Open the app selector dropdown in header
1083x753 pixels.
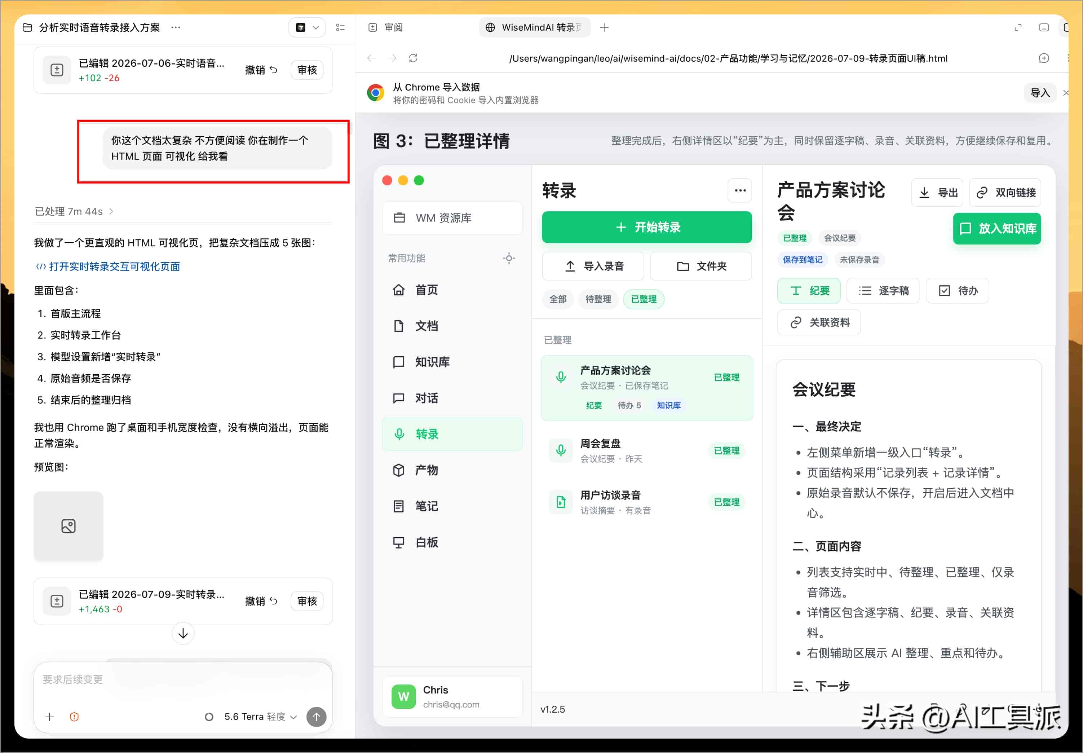306,27
